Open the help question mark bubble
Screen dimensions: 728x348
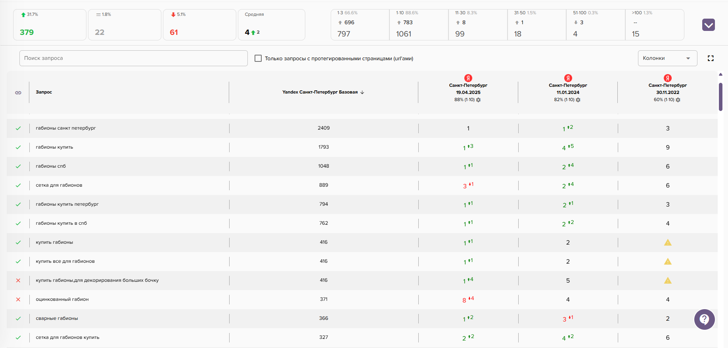coord(704,319)
